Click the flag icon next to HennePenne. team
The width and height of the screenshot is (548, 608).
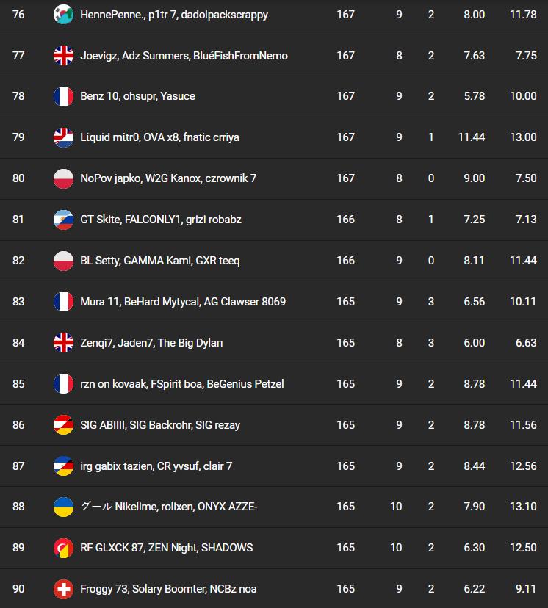(x=63, y=15)
